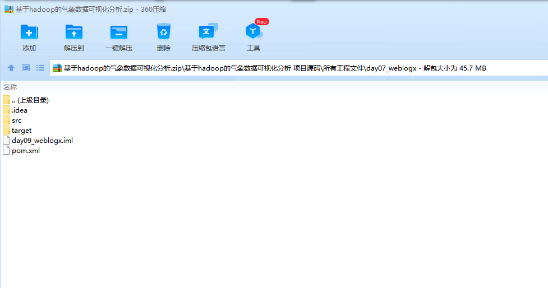Switch to thumbnail view icon
The height and width of the screenshot is (288, 548).
pyautogui.click(x=26, y=68)
